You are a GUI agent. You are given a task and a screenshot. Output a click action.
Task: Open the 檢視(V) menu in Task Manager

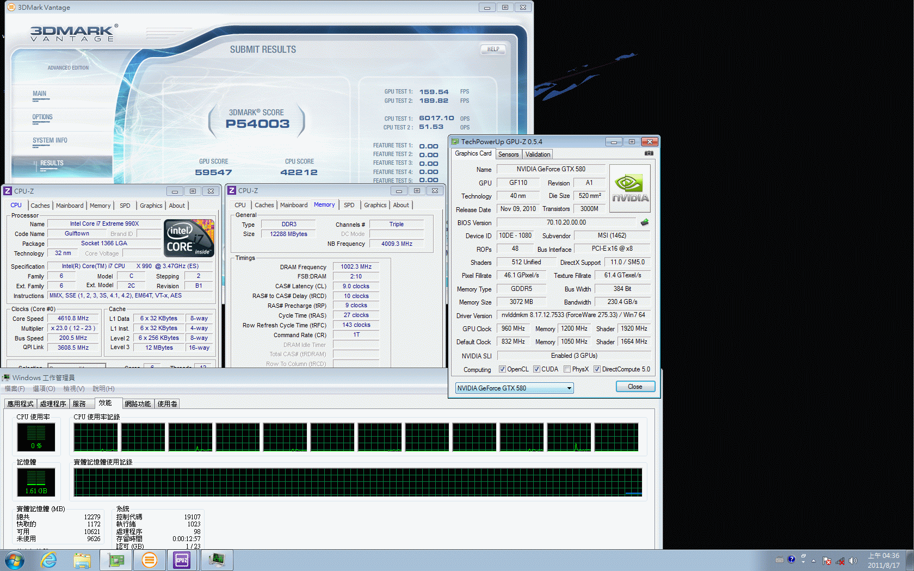coord(74,389)
